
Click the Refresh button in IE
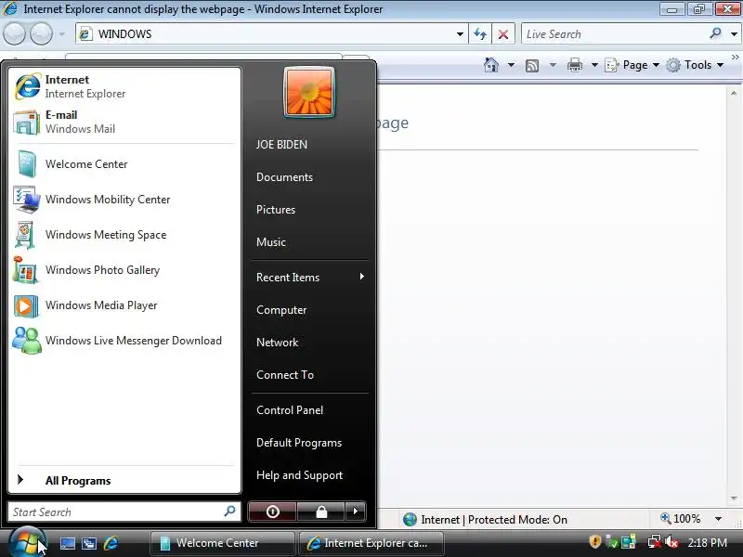(480, 34)
